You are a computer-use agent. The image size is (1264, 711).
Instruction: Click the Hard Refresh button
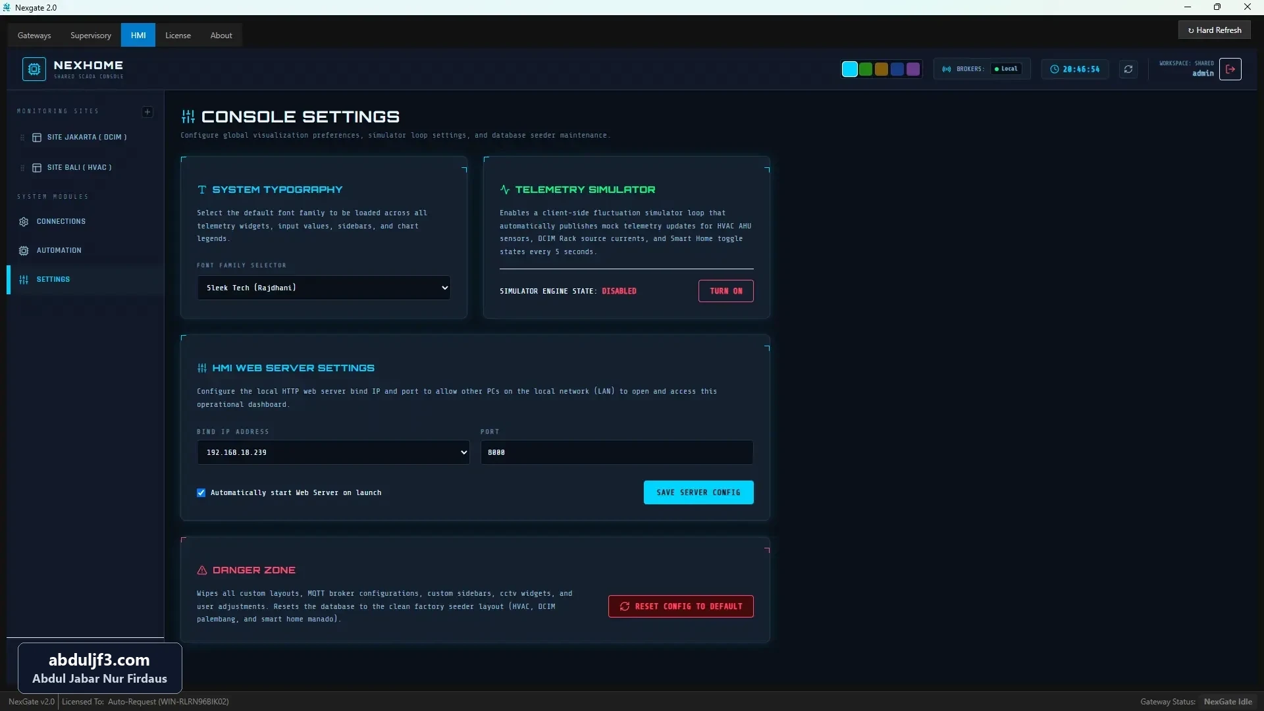coord(1215,30)
